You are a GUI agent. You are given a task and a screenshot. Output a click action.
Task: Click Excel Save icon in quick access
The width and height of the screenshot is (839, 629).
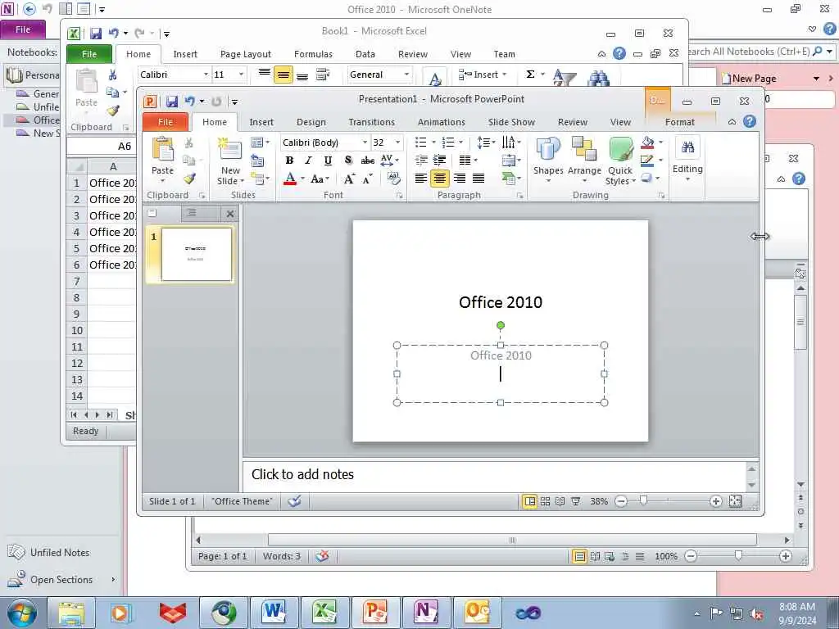coord(96,34)
